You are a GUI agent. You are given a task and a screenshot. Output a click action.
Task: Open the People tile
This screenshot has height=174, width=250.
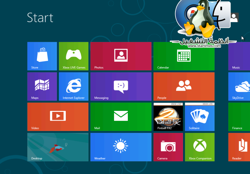point(184,87)
